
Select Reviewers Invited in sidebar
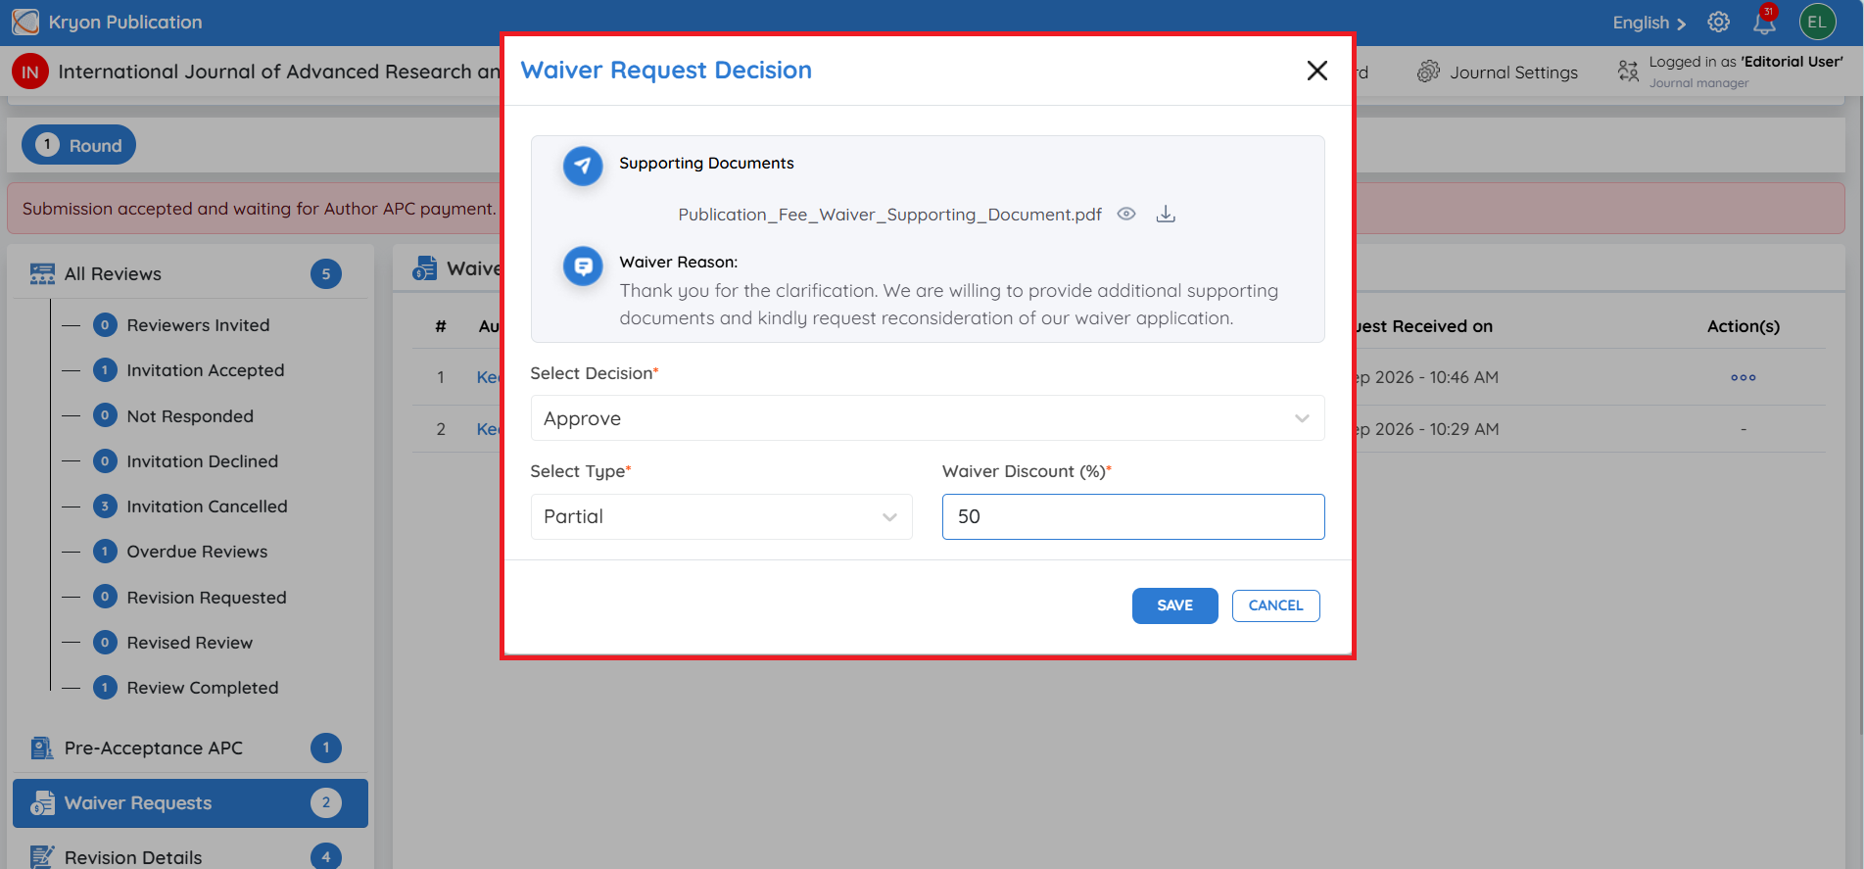pos(198,325)
